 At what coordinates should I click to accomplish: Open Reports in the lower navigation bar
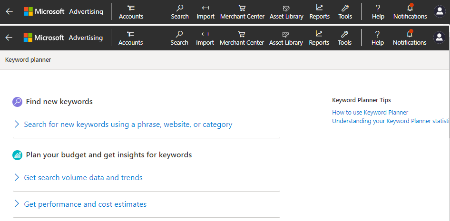coord(319,38)
